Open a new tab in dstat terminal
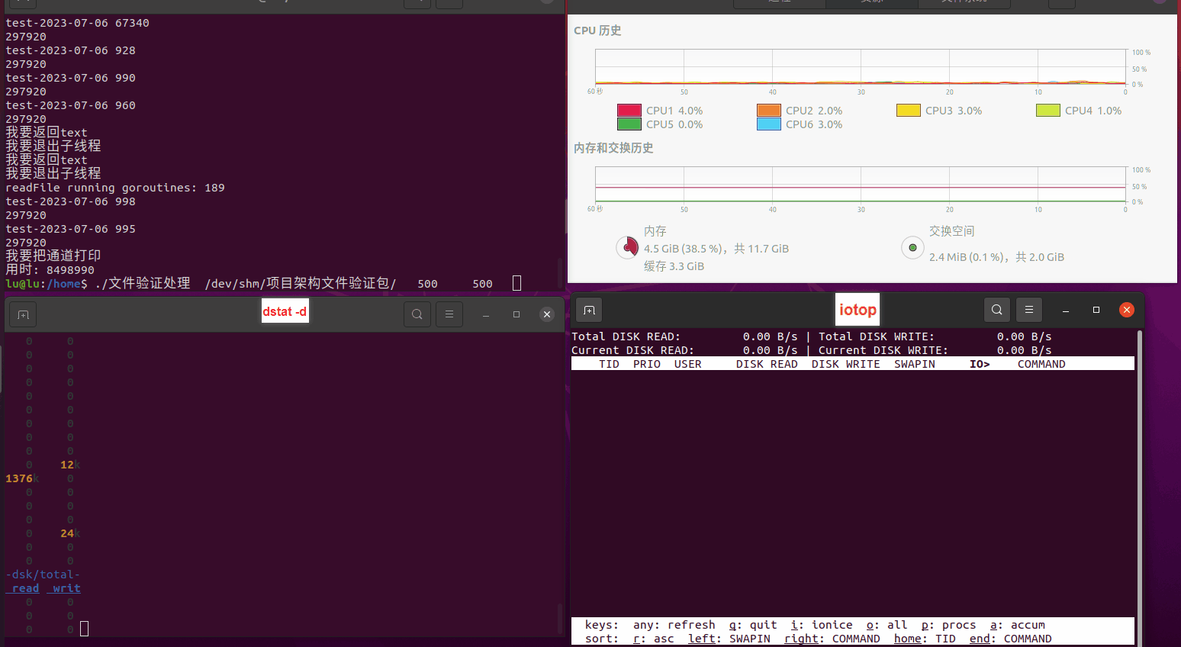The height and width of the screenshot is (647, 1181). [x=23, y=314]
